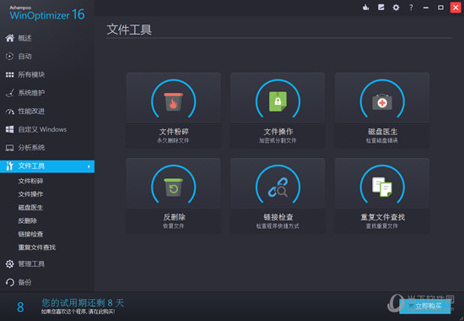Collapse 文件工具 menu using its arrow

click(x=89, y=166)
